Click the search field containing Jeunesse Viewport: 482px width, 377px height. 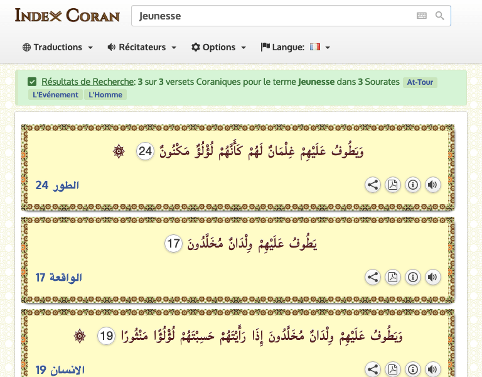[273, 16]
